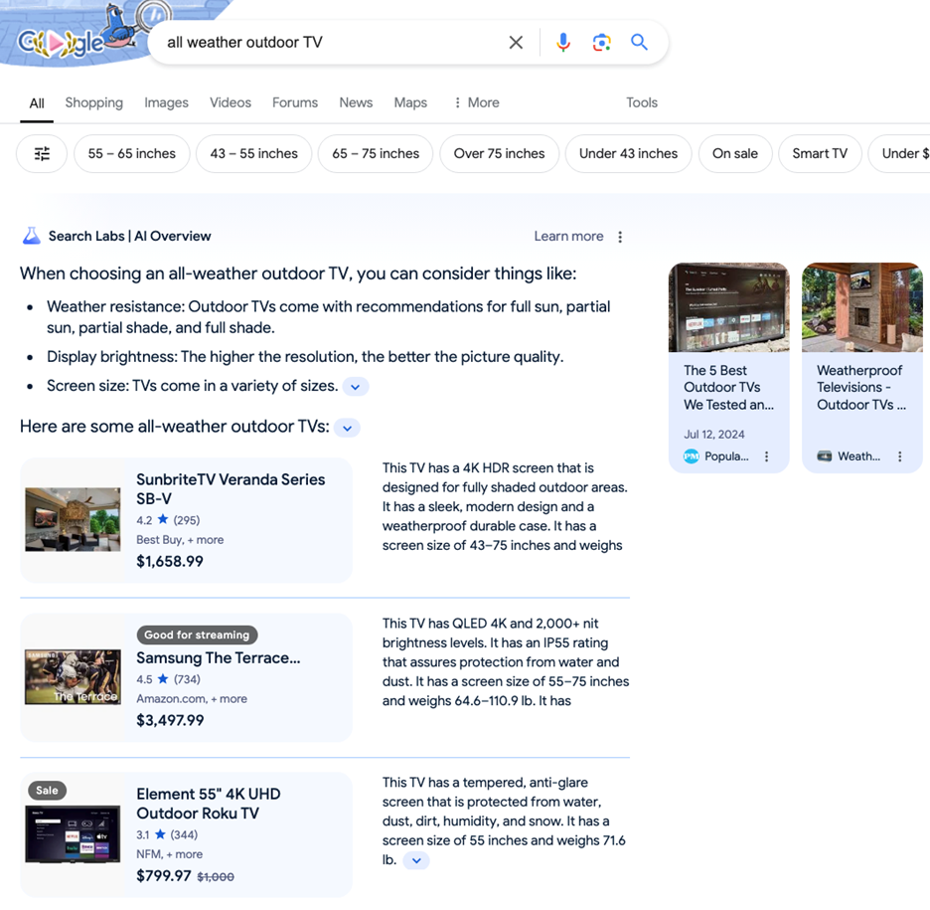
Task: Click the blue magnifier search icon
Action: [640, 42]
